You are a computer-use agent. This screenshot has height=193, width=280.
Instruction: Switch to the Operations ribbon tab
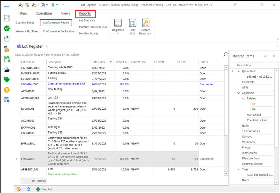[x=44, y=13]
